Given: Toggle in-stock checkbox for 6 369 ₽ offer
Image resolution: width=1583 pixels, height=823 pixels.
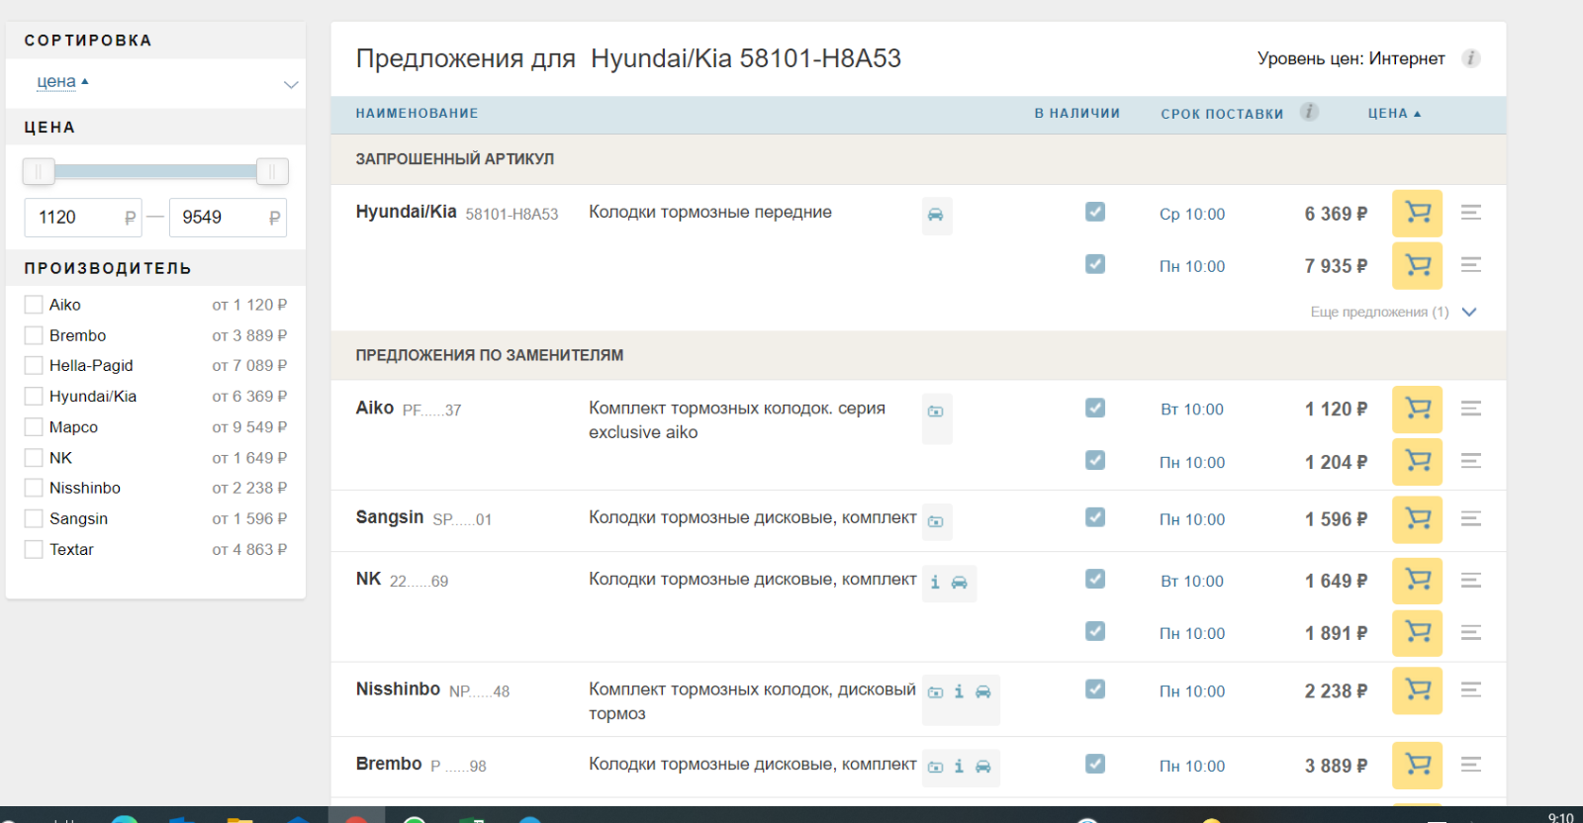Looking at the screenshot, I should click(x=1095, y=212).
